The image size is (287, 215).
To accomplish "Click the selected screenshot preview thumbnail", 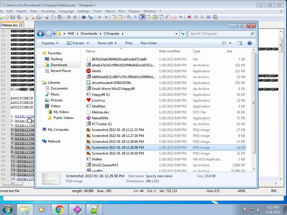I will [x=51, y=179].
